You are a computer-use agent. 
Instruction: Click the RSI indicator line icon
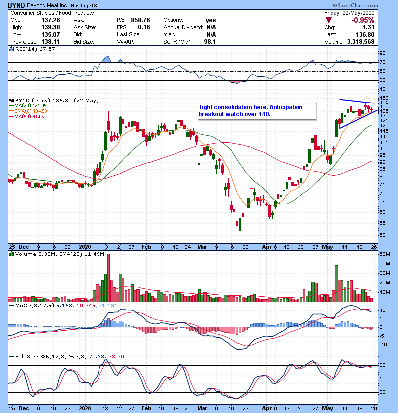(12, 49)
